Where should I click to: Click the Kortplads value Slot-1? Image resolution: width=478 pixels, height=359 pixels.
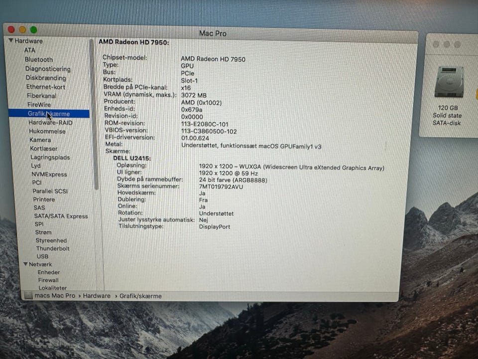click(189, 81)
